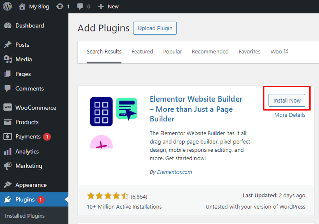Expand the WooCommerce submenu
319x224 pixels.
click(36, 107)
